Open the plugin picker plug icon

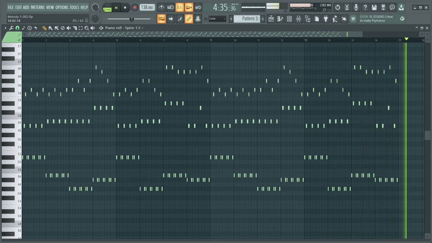(326, 19)
